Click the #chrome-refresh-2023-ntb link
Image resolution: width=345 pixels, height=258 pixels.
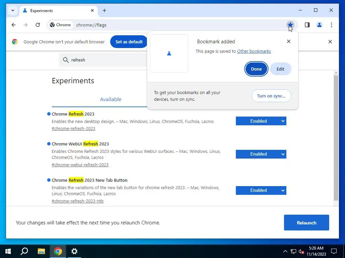78,201
